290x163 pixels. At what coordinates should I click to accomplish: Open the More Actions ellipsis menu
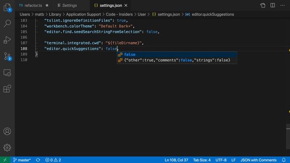(x=282, y=5)
